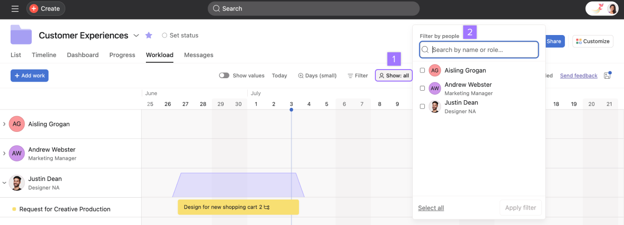The width and height of the screenshot is (624, 225).
Task: Open the hamburger navigation menu
Action: tap(15, 9)
